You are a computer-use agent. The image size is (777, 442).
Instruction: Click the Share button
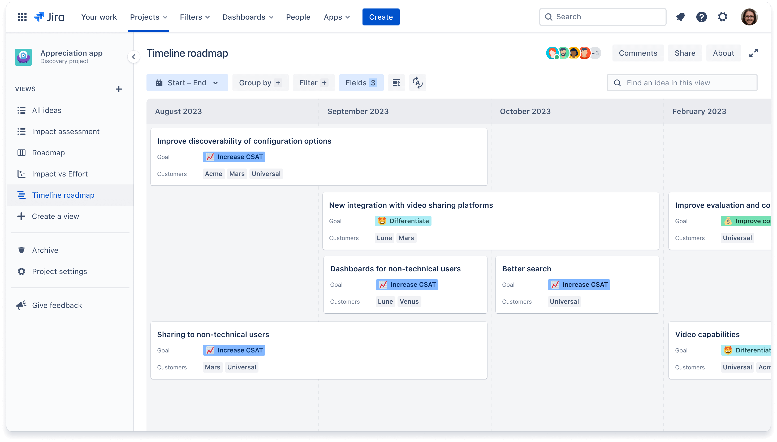[x=685, y=53]
